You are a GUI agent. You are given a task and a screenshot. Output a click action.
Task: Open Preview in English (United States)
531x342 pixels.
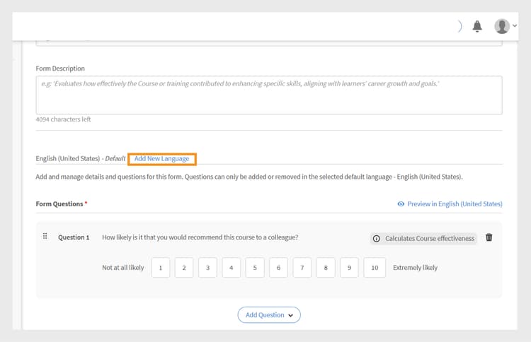tap(455, 204)
